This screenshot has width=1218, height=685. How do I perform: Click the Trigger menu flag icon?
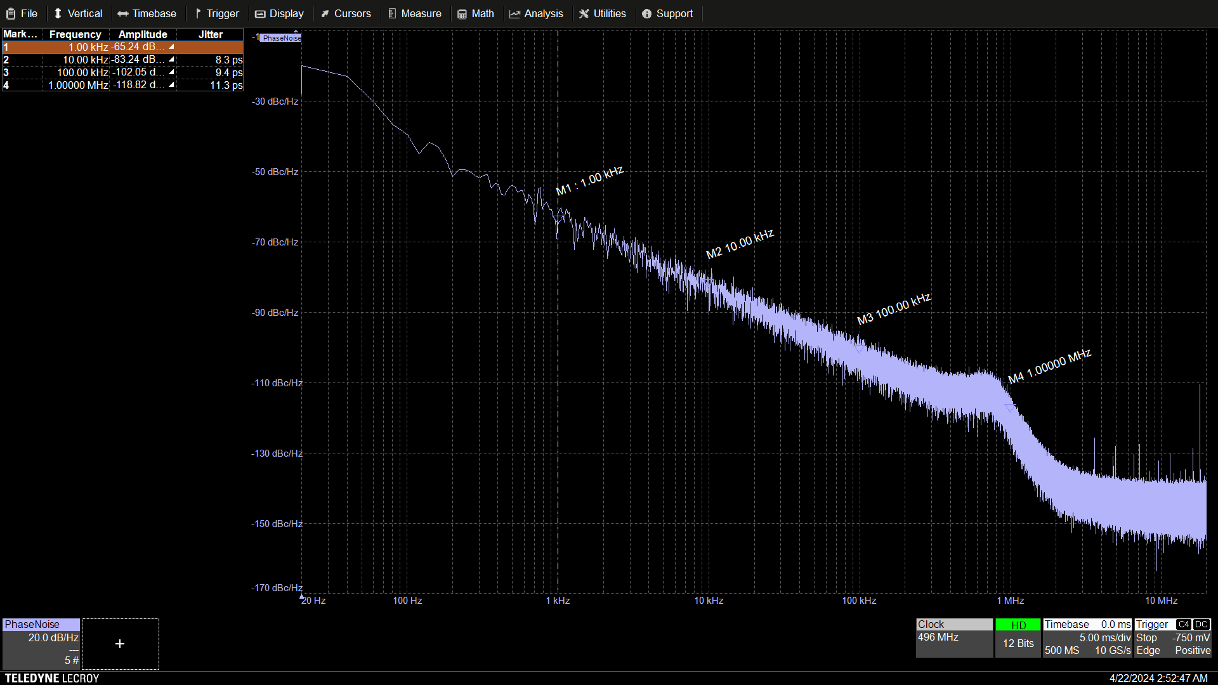pos(198,13)
